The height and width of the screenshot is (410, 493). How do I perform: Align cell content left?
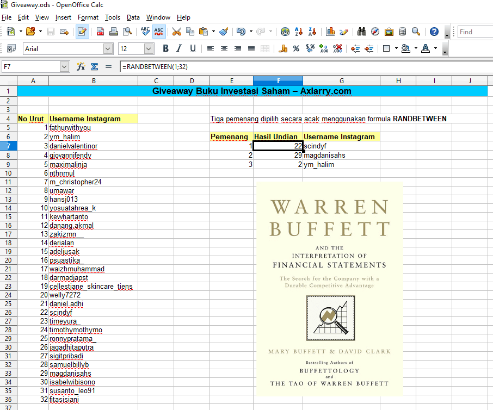(211, 49)
